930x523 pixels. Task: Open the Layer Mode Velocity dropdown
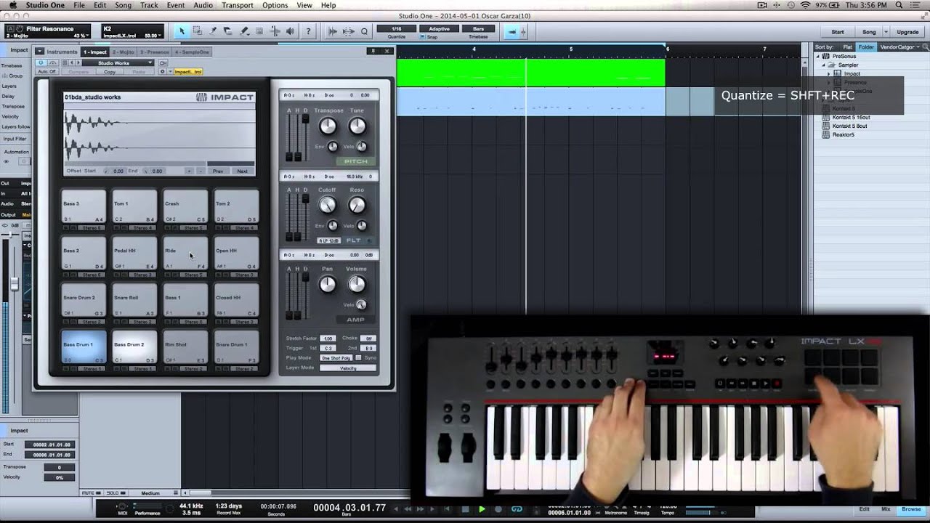tap(349, 368)
